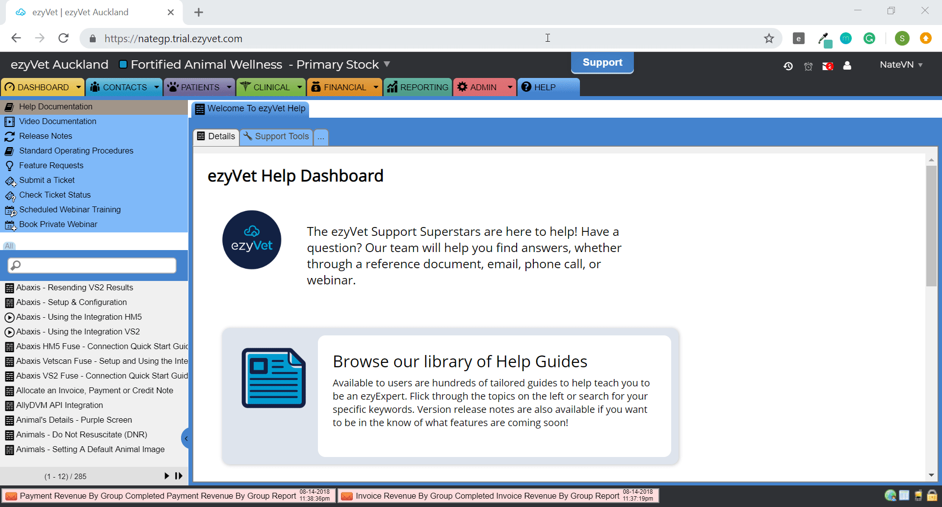Open the Chrome profile avatar S
The image size is (942, 507).
pos(902,38)
